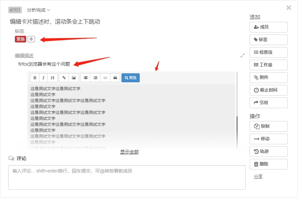This screenshot has width=298, height=198.
Task: Click 显示全部 to show full description
Action: click(x=129, y=152)
